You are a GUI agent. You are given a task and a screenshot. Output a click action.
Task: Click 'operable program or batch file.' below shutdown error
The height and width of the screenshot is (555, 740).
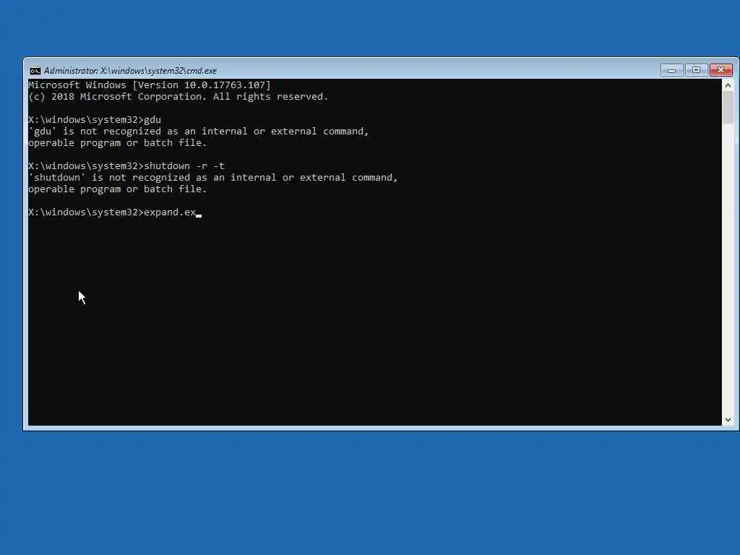(x=118, y=189)
